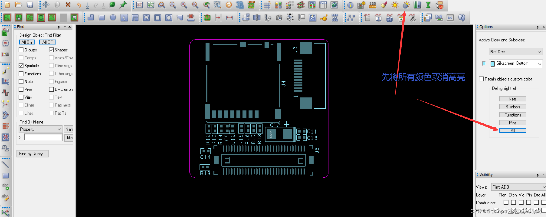Enable the Nets checkbox in Find filter
This screenshot has height=217, width=546.
click(x=21, y=82)
